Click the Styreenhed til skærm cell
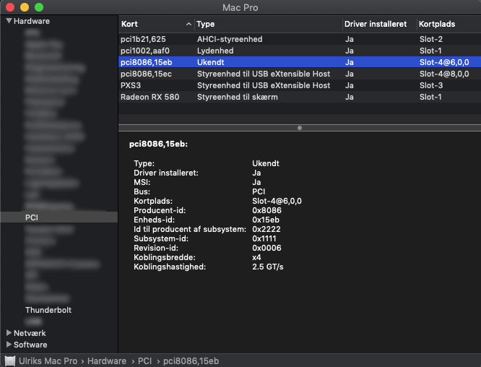Image resolution: width=481 pixels, height=367 pixels. [x=238, y=97]
